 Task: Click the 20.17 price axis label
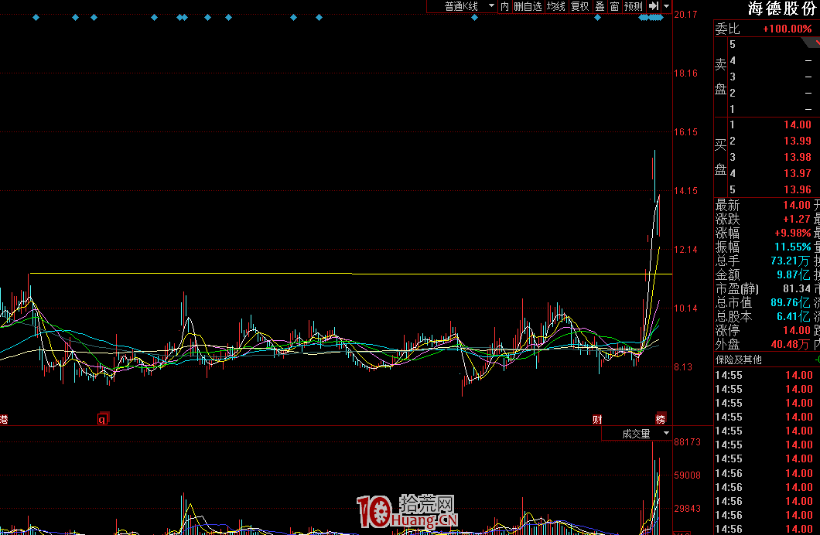685,15
